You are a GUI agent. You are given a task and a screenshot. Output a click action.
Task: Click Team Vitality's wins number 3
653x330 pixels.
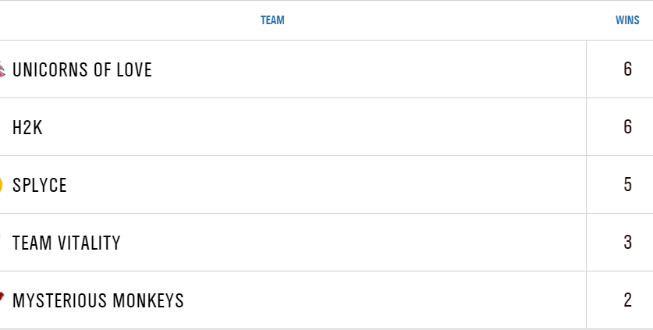click(x=627, y=243)
